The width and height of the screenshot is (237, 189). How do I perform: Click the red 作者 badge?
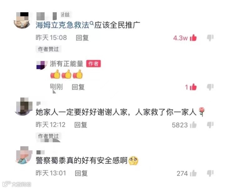click(x=93, y=64)
